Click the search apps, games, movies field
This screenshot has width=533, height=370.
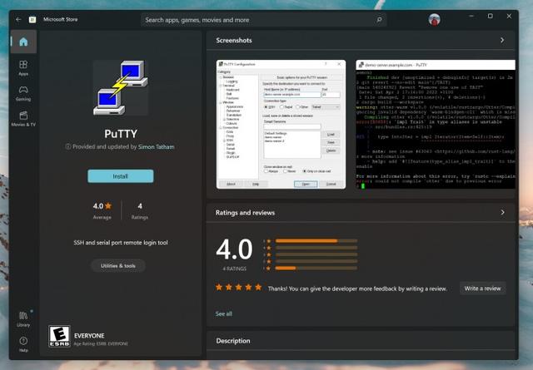[x=263, y=20]
